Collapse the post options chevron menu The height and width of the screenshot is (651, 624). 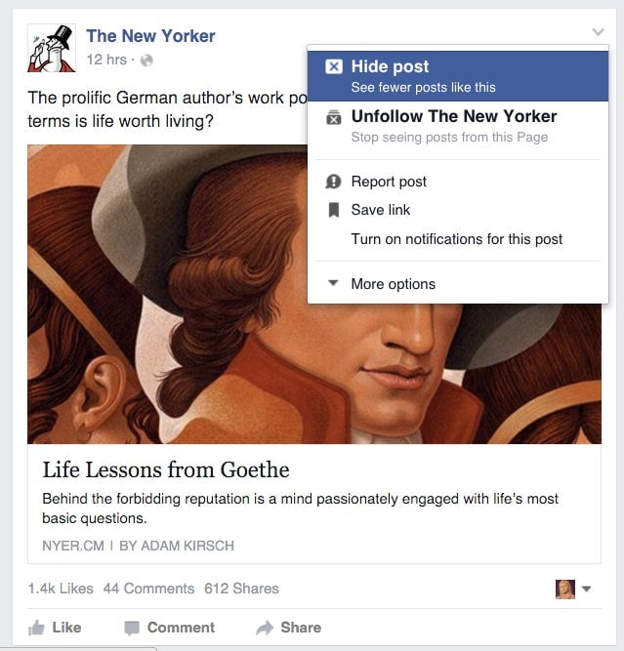598,31
